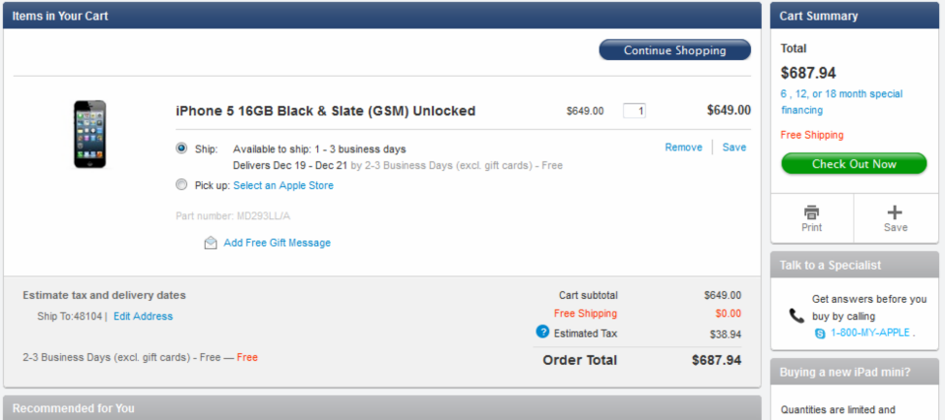The width and height of the screenshot is (945, 420).
Task: Click the printer icon in Cart Summary
Action: (x=811, y=212)
